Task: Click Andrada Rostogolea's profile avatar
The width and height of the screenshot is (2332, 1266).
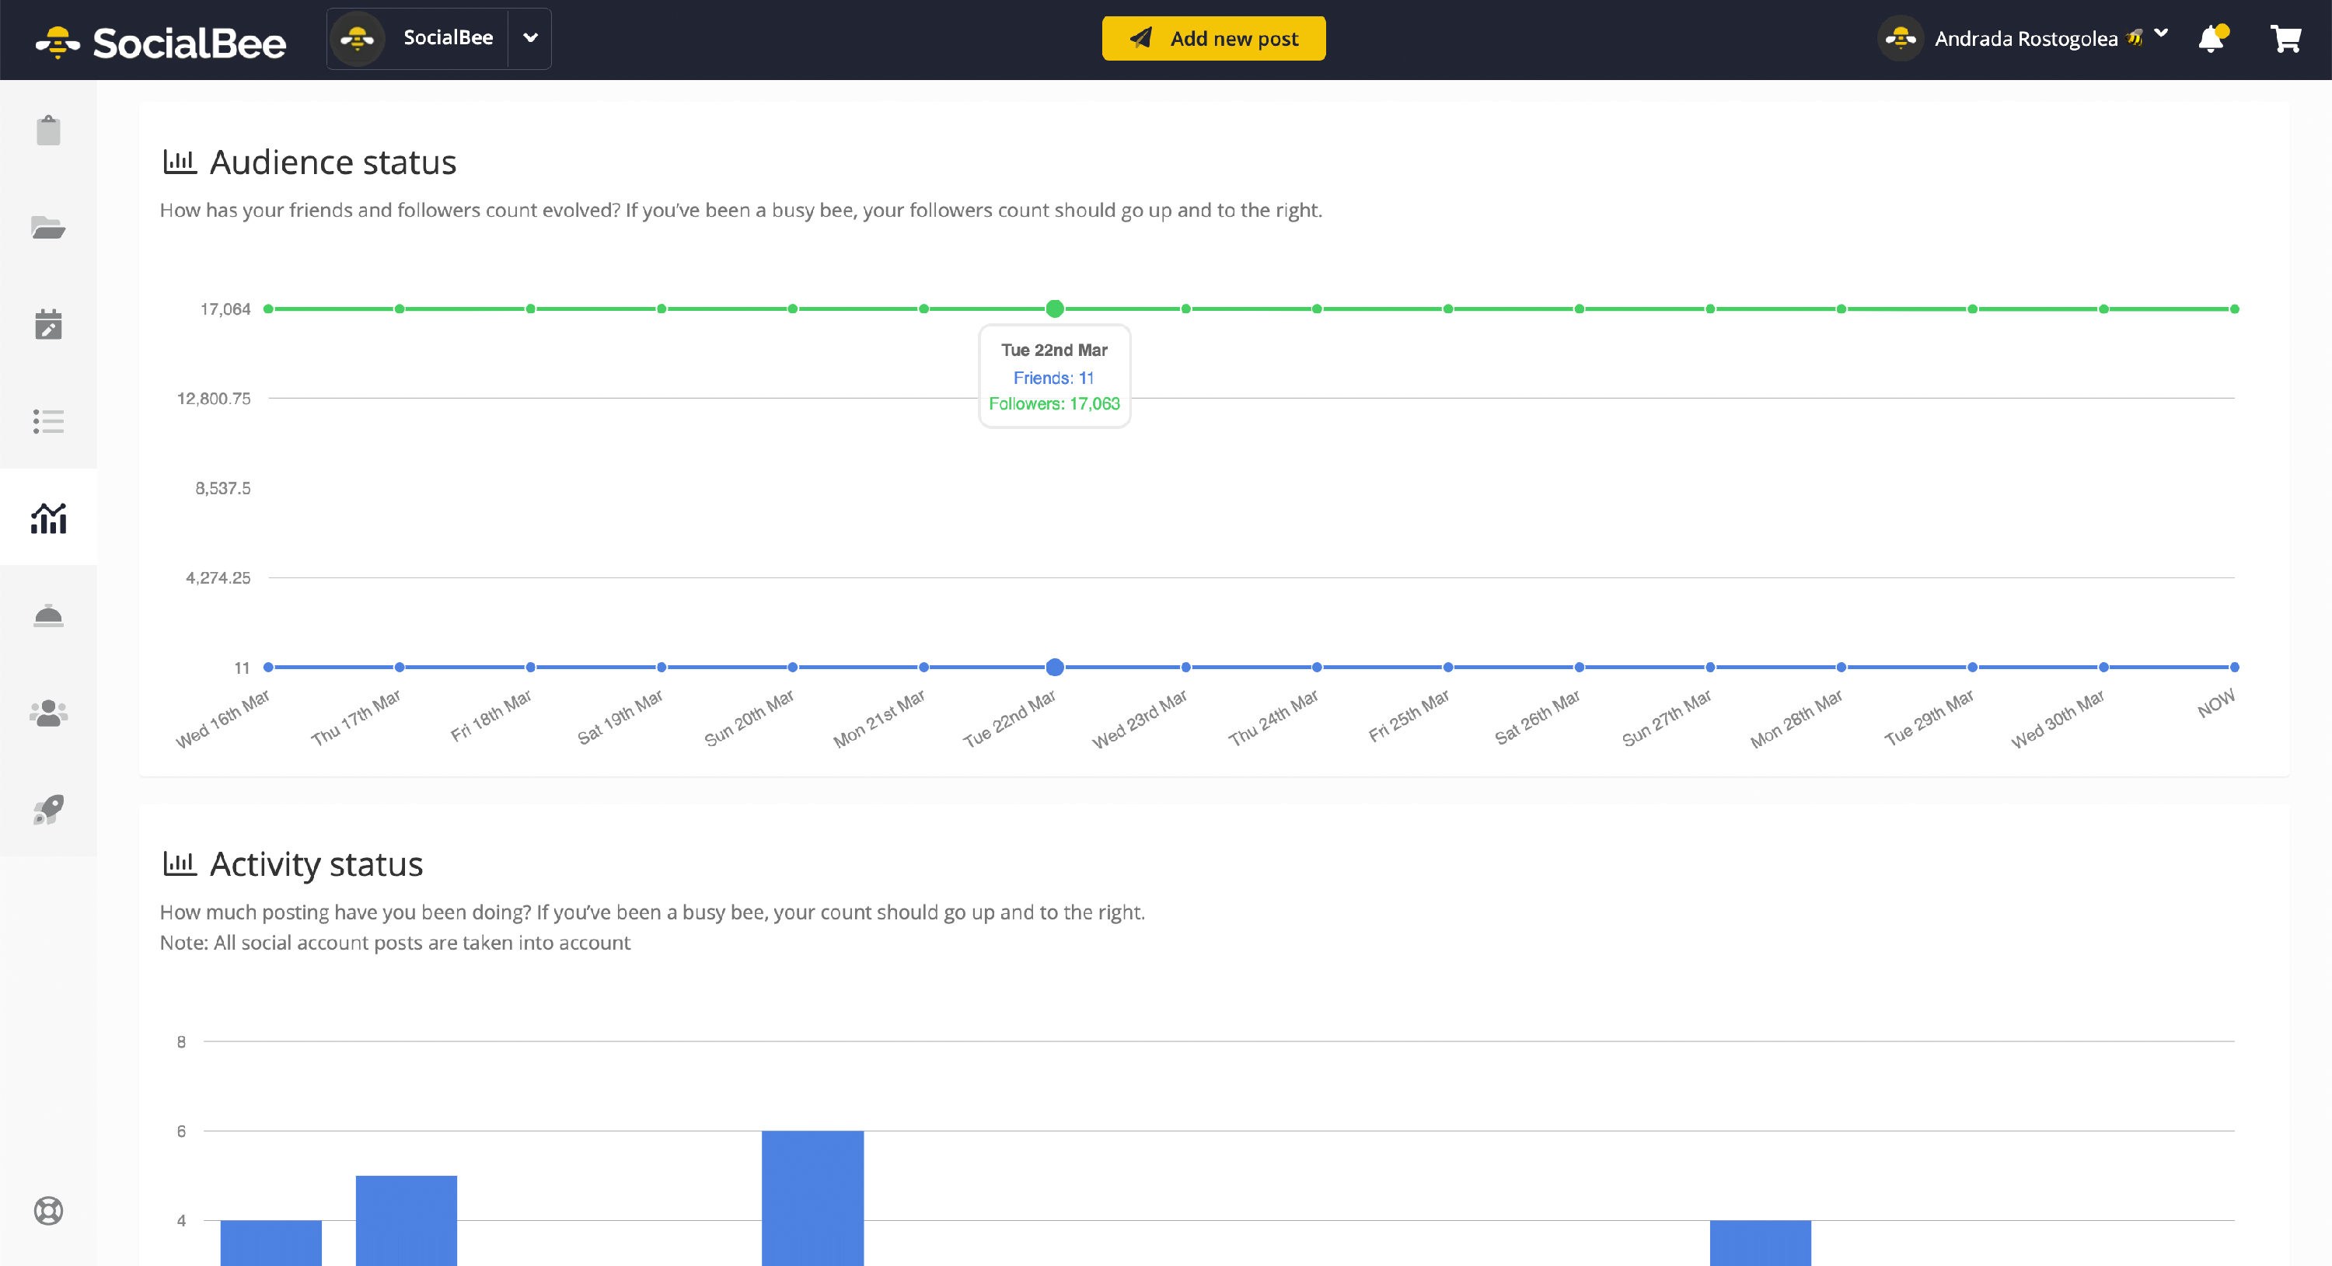Action: pyautogui.click(x=1900, y=38)
